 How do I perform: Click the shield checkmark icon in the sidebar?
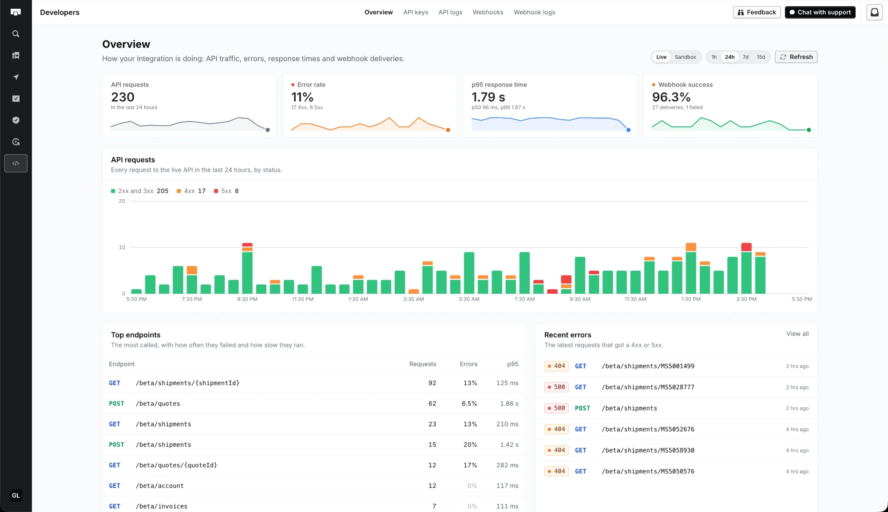point(16,120)
